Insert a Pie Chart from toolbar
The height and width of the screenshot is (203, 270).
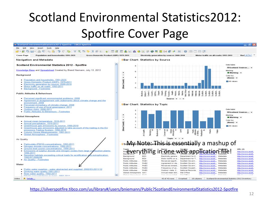click(x=139, y=52)
